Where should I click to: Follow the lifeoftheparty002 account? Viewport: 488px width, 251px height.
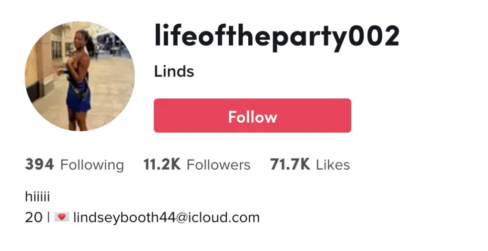coord(253,116)
